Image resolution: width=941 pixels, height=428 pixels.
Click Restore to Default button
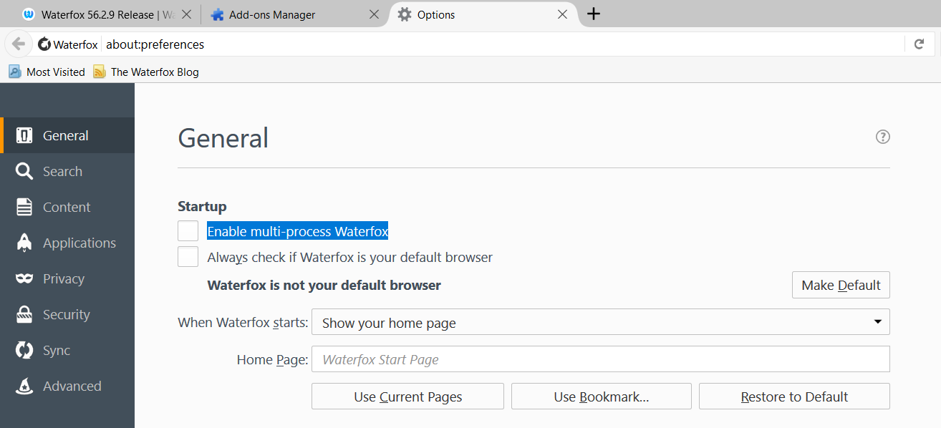[x=794, y=397]
